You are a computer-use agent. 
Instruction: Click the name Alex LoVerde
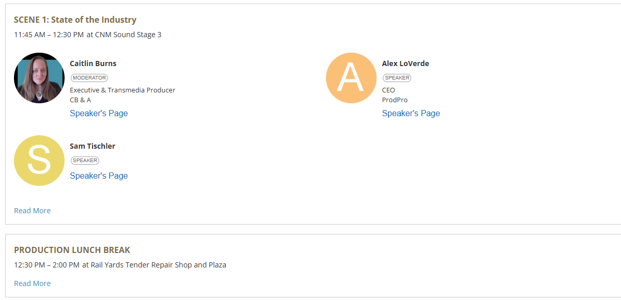[x=406, y=64]
